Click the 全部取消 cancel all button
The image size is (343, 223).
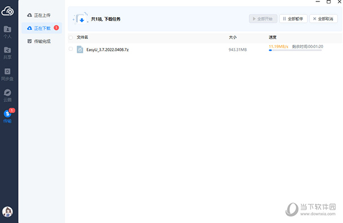click(324, 19)
